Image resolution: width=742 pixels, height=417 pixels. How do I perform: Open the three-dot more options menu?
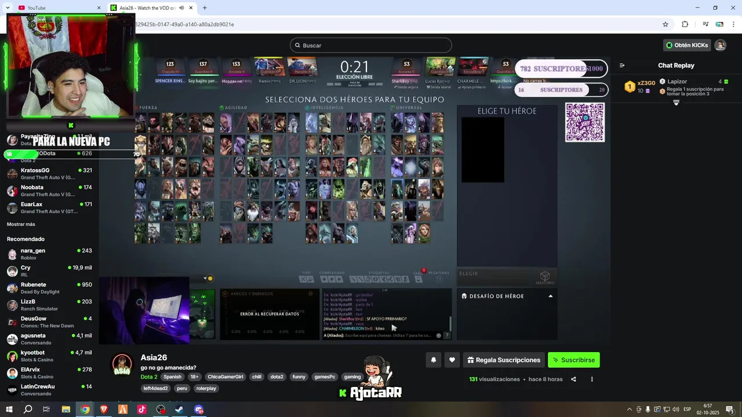[592, 379]
